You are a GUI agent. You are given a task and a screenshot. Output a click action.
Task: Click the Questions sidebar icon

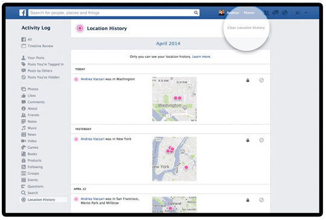24,186
